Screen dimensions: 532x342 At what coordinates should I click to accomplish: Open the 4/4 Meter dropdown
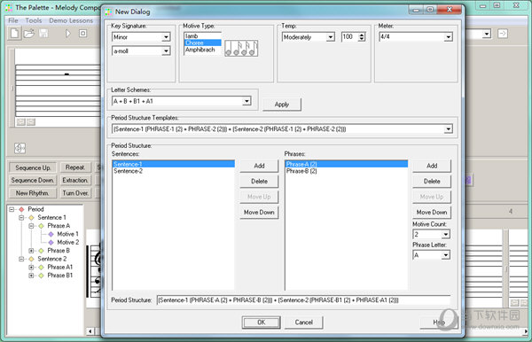tap(448, 37)
